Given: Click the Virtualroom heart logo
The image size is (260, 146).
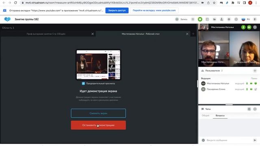Looking at the screenshot, I should tap(7, 19).
